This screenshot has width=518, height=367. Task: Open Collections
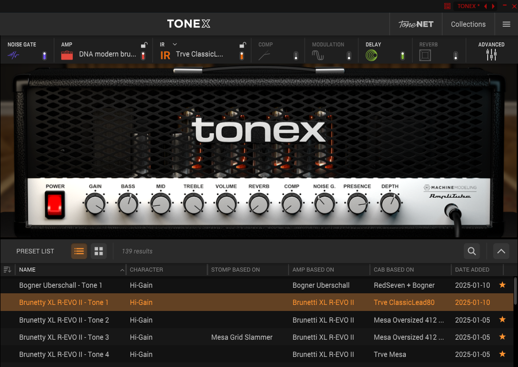468,24
